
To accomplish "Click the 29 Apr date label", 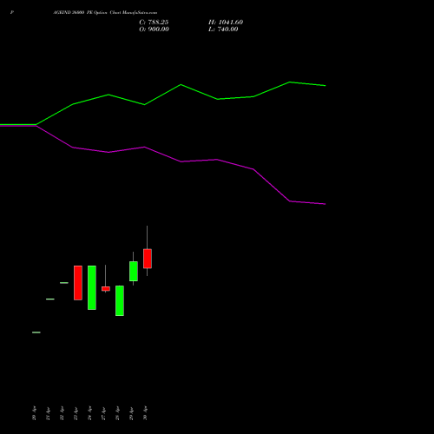I will (x=131, y=413).
